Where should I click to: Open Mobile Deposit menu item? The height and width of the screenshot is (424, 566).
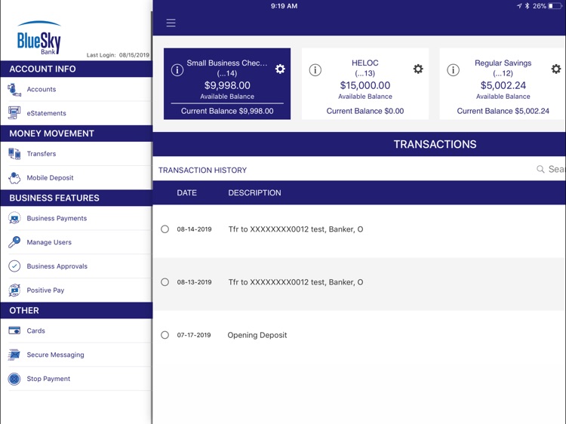tap(76, 178)
